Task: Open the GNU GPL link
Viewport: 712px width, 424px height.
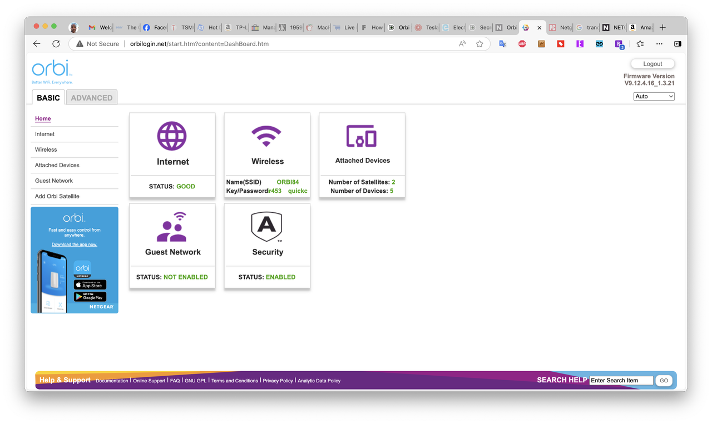Action: [x=195, y=381]
